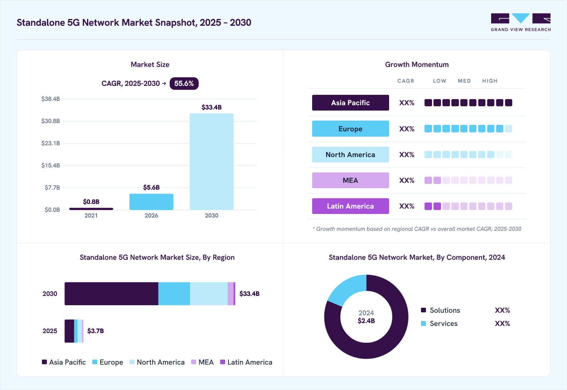Click the Solutions legend color swatch
Viewport: 567px width, 390px height.
click(x=423, y=310)
